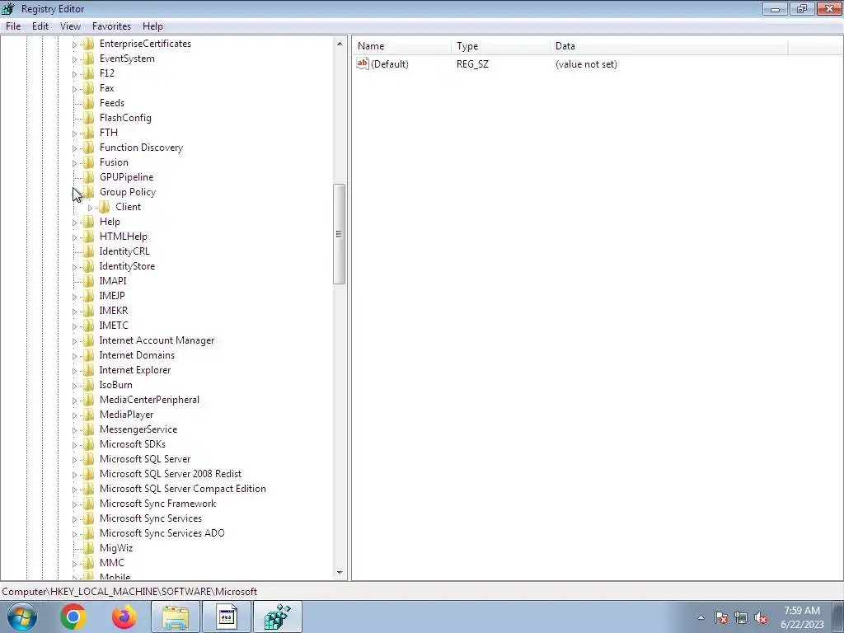The height and width of the screenshot is (633, 844).
Task: Select the Microsoft SDKs key
Action: 133,444
